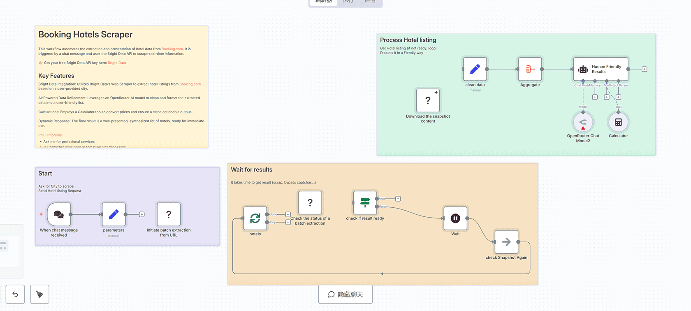691x311 pixels.
Task: Select the 'check Snapshot Again' arrow node
Action: coord(506,242)
